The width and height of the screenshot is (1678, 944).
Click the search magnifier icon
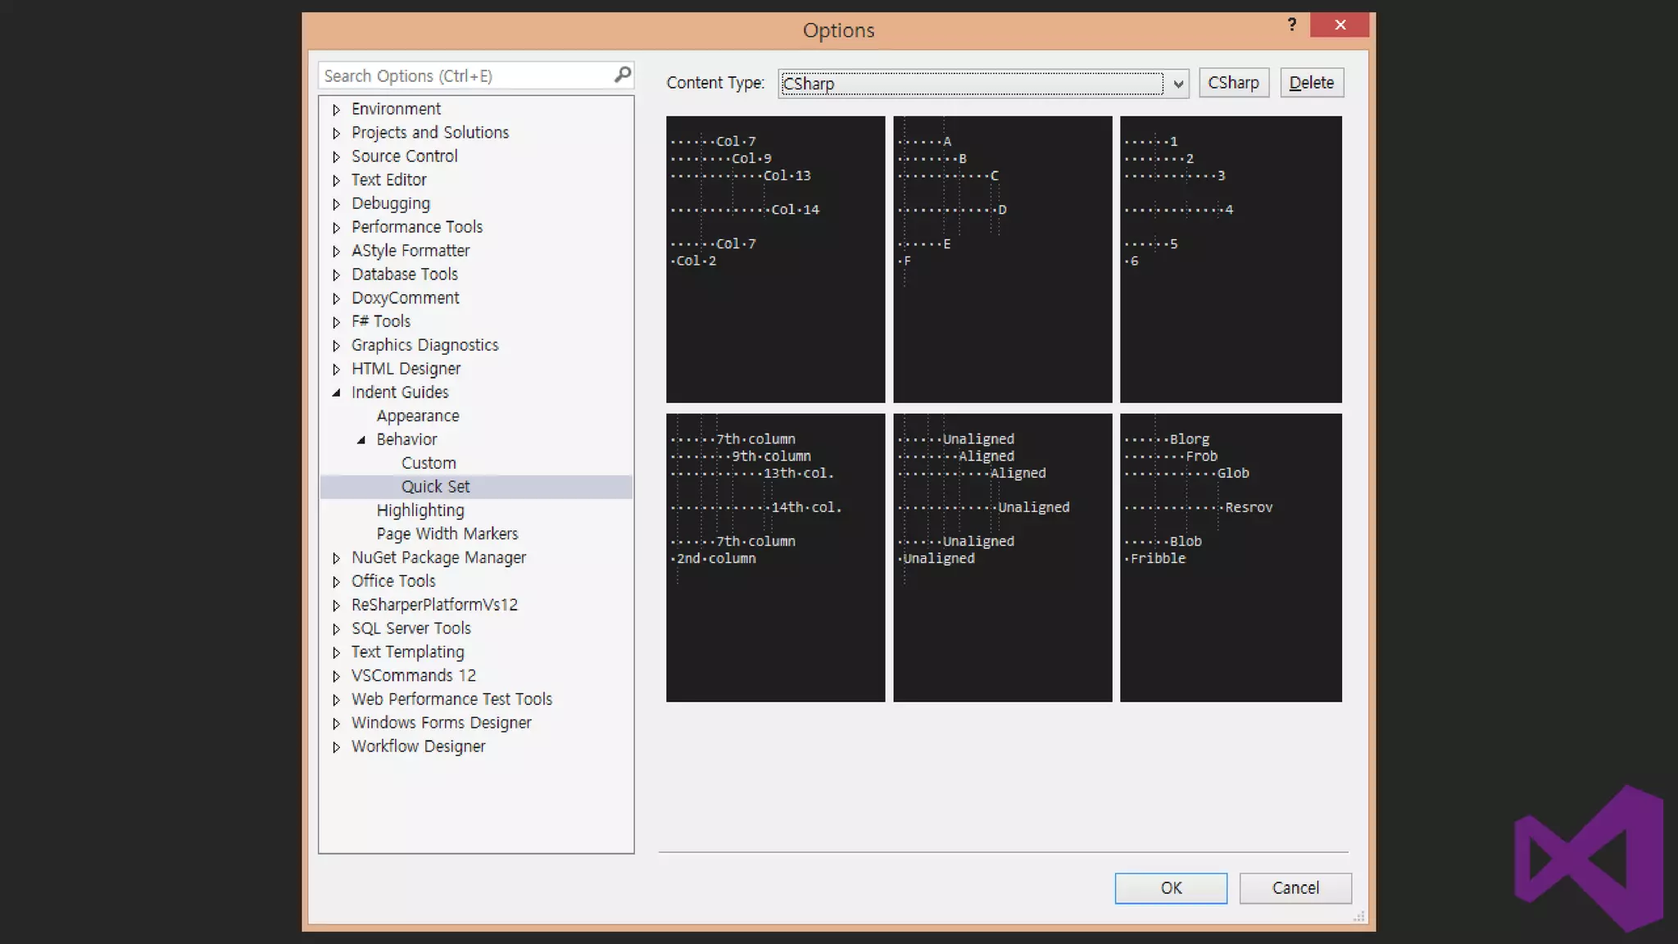point(622,75)
